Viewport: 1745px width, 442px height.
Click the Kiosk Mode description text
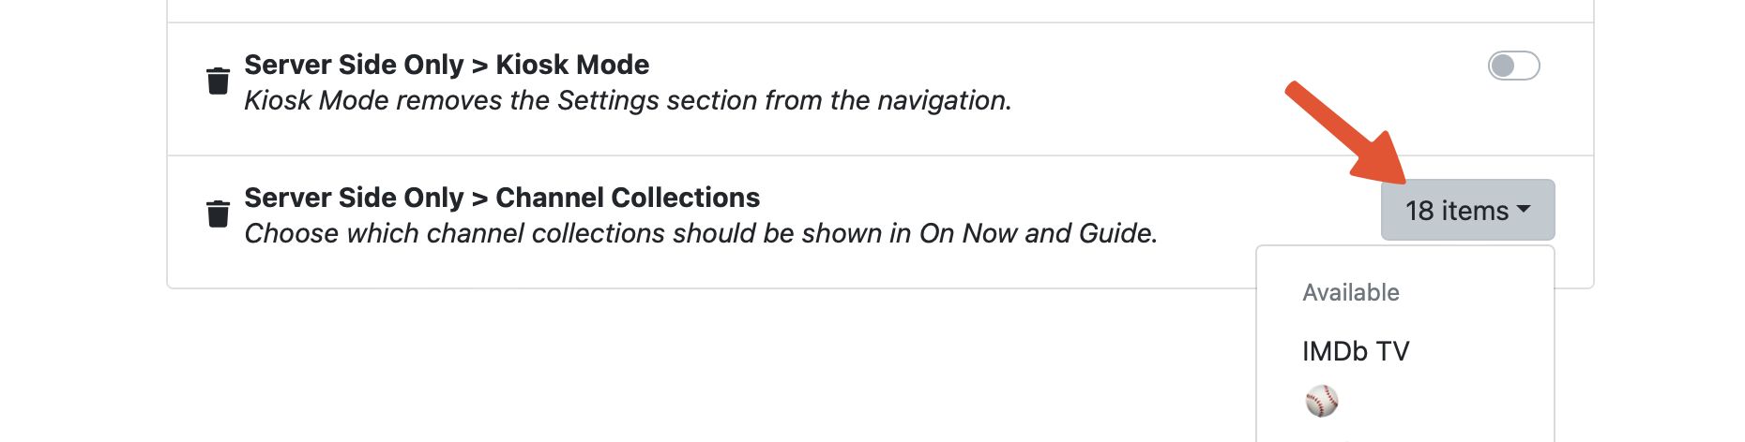click(628, 100)
